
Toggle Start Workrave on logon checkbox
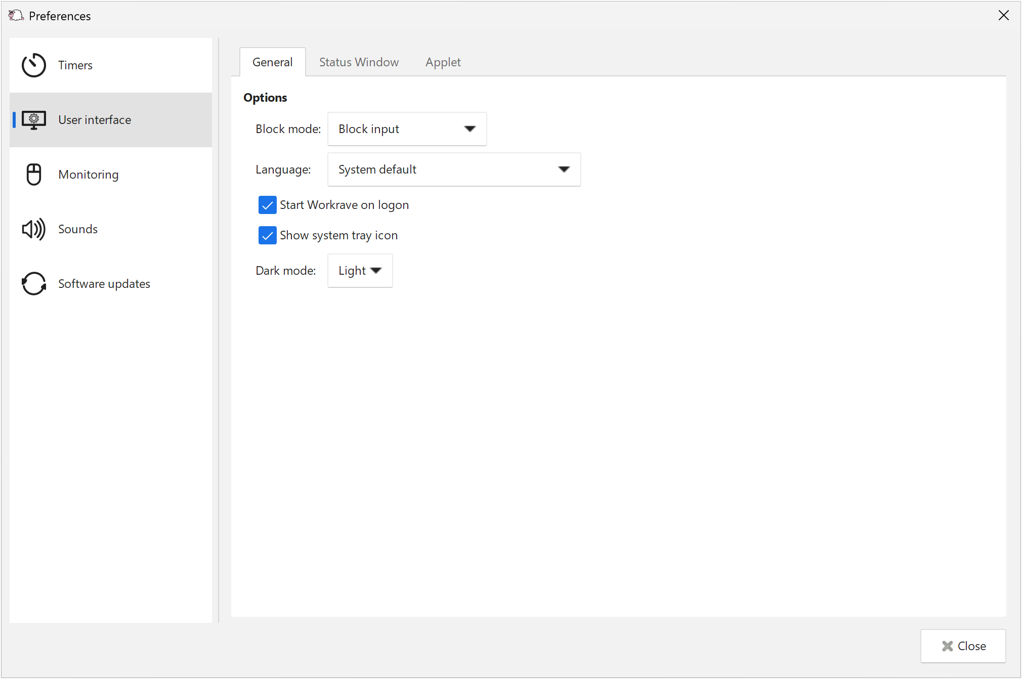[x=267, y=205]
